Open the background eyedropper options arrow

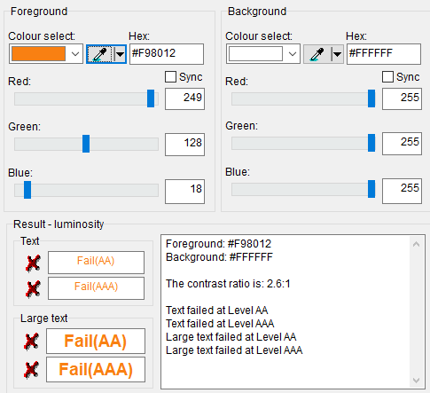[337, 54]
